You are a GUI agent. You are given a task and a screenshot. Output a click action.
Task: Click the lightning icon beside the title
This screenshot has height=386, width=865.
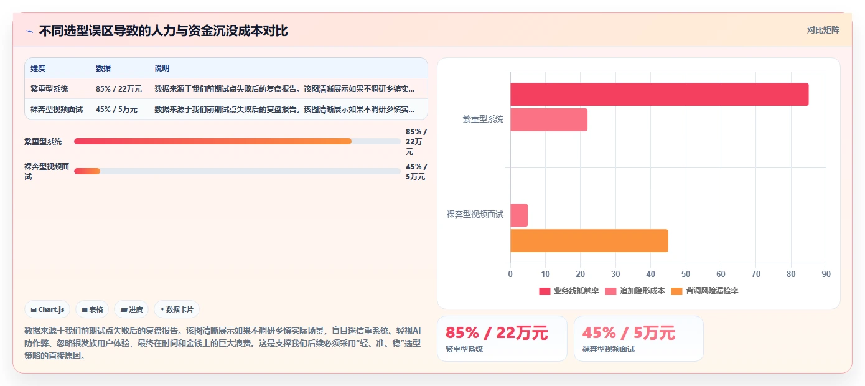[x=30, y=31]
